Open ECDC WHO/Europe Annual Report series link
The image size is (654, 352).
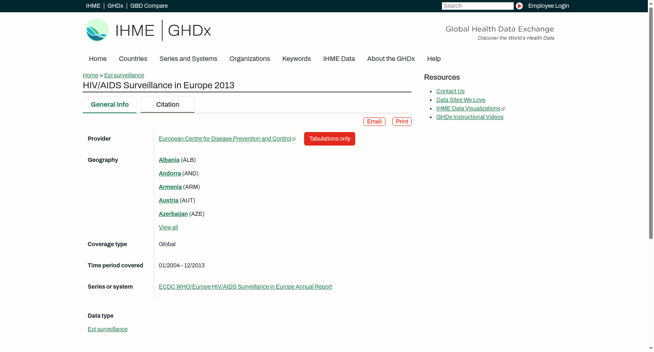[245, 287]
